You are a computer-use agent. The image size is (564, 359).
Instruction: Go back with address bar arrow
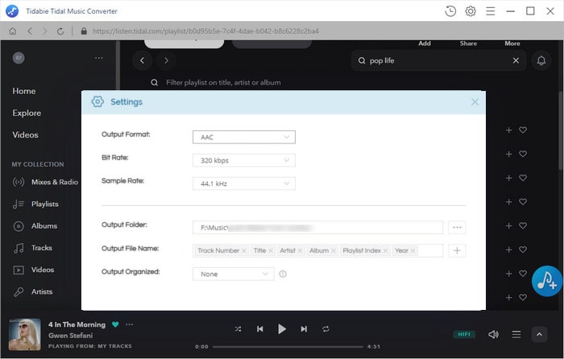[30, 31]
